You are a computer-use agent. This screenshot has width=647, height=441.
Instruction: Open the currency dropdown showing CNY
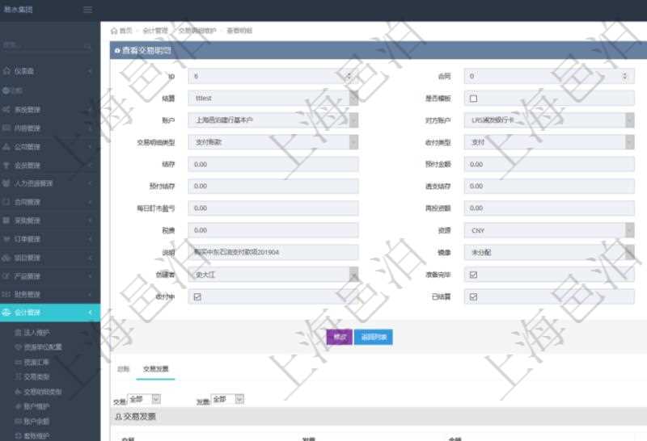[x=549, y=230]
